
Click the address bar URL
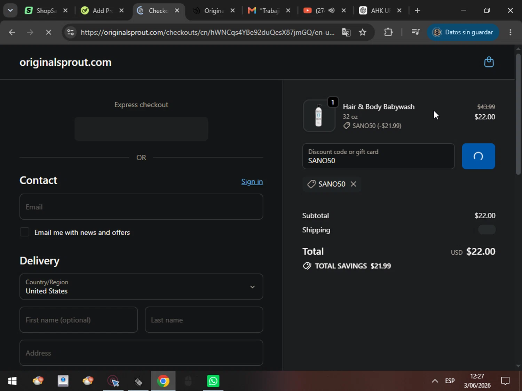[x=207, y=32]
